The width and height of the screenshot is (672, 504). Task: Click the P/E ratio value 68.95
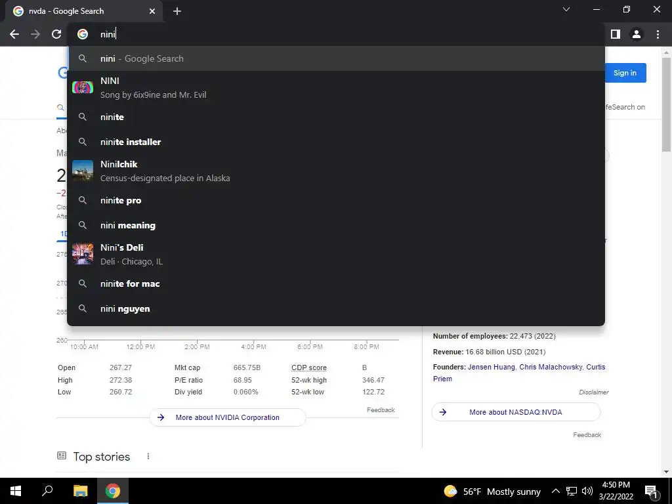click(243, 380)
